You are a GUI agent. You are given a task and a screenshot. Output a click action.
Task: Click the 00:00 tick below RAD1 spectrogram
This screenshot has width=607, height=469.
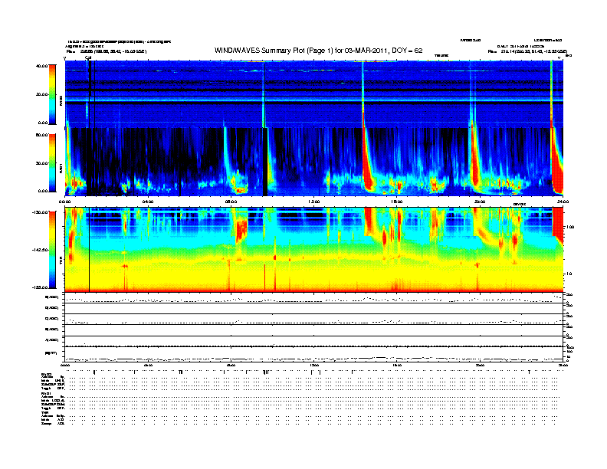click(64, 202)
